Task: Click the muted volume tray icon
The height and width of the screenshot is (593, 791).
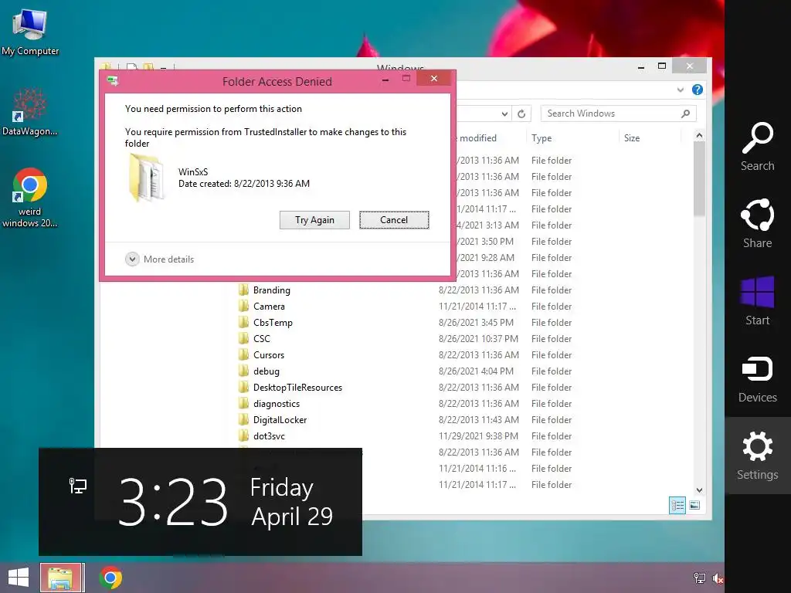Action: pyautogui.click(x=718, y=578)
